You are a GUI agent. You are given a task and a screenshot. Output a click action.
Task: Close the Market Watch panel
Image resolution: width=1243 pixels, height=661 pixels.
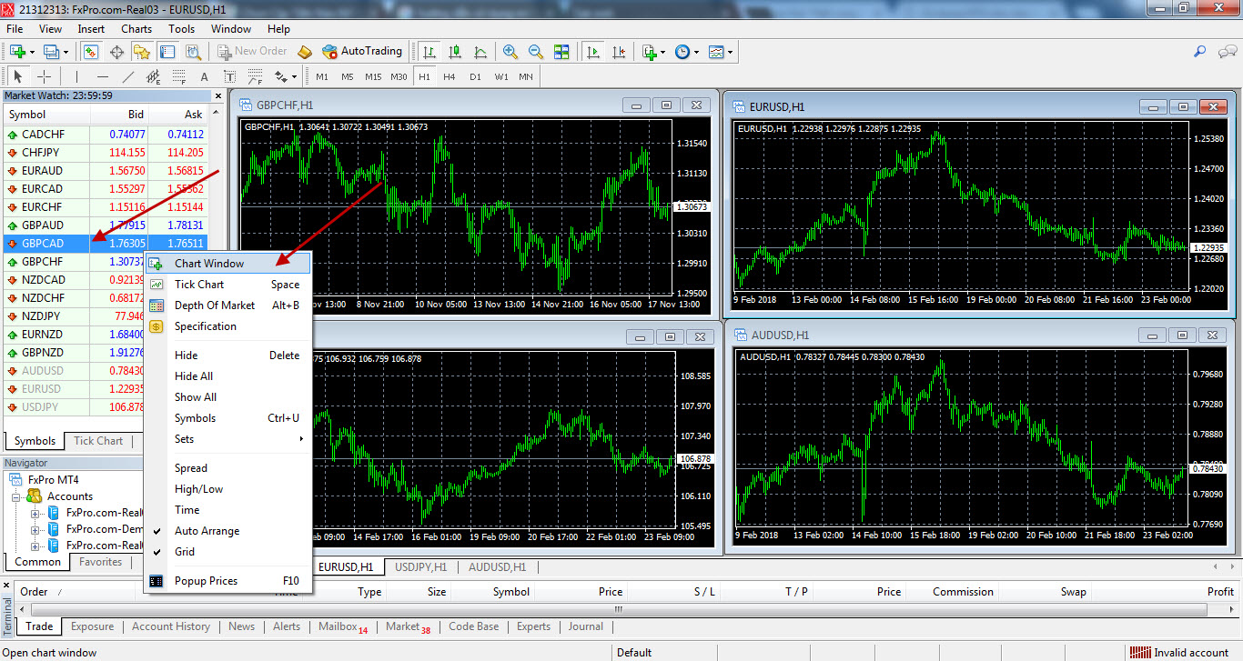[217, 95]
